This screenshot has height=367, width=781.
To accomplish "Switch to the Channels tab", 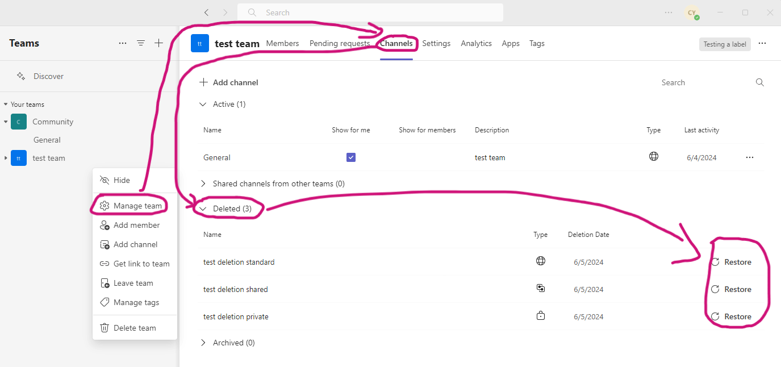I will (396, 43).
